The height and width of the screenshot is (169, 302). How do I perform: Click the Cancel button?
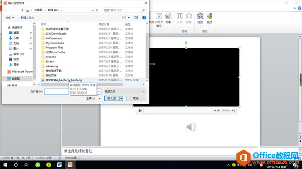point(136,98)
